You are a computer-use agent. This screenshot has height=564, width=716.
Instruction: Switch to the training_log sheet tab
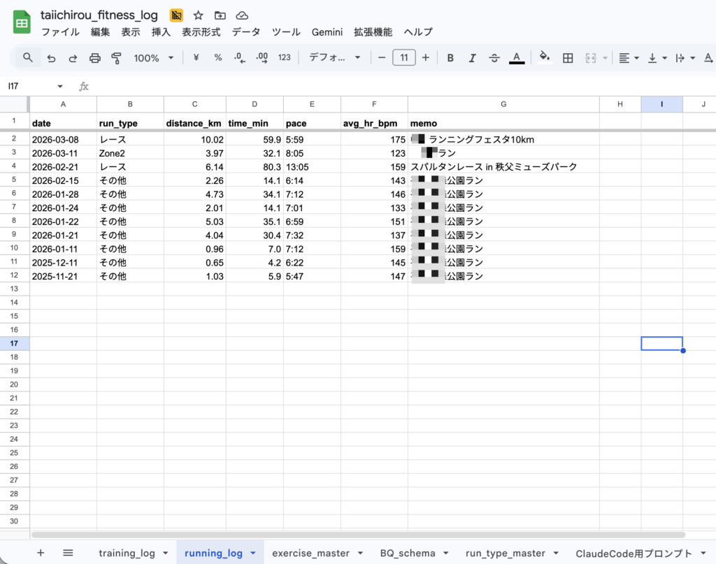[127, 553]
